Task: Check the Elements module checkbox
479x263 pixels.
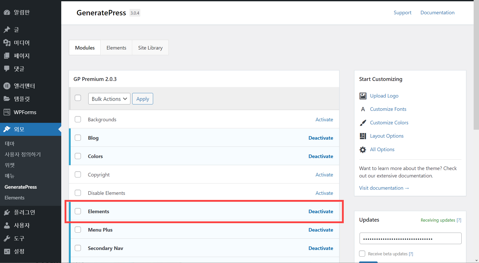Action: (x=78, y=211)
